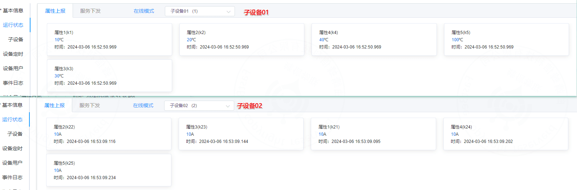Open the 子设备01 (1) device dropdown
The height and width of the screenshot is (190, 577).
200,11
